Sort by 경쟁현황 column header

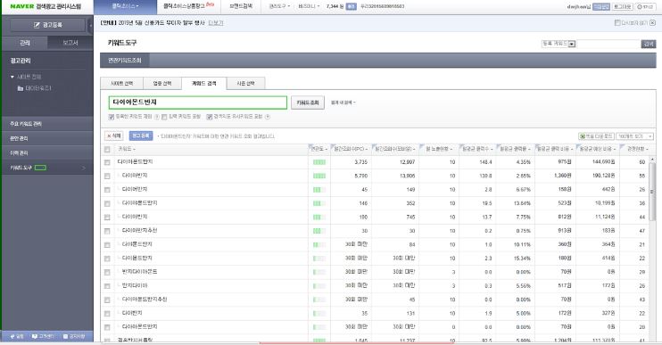(x=638, y=149)
